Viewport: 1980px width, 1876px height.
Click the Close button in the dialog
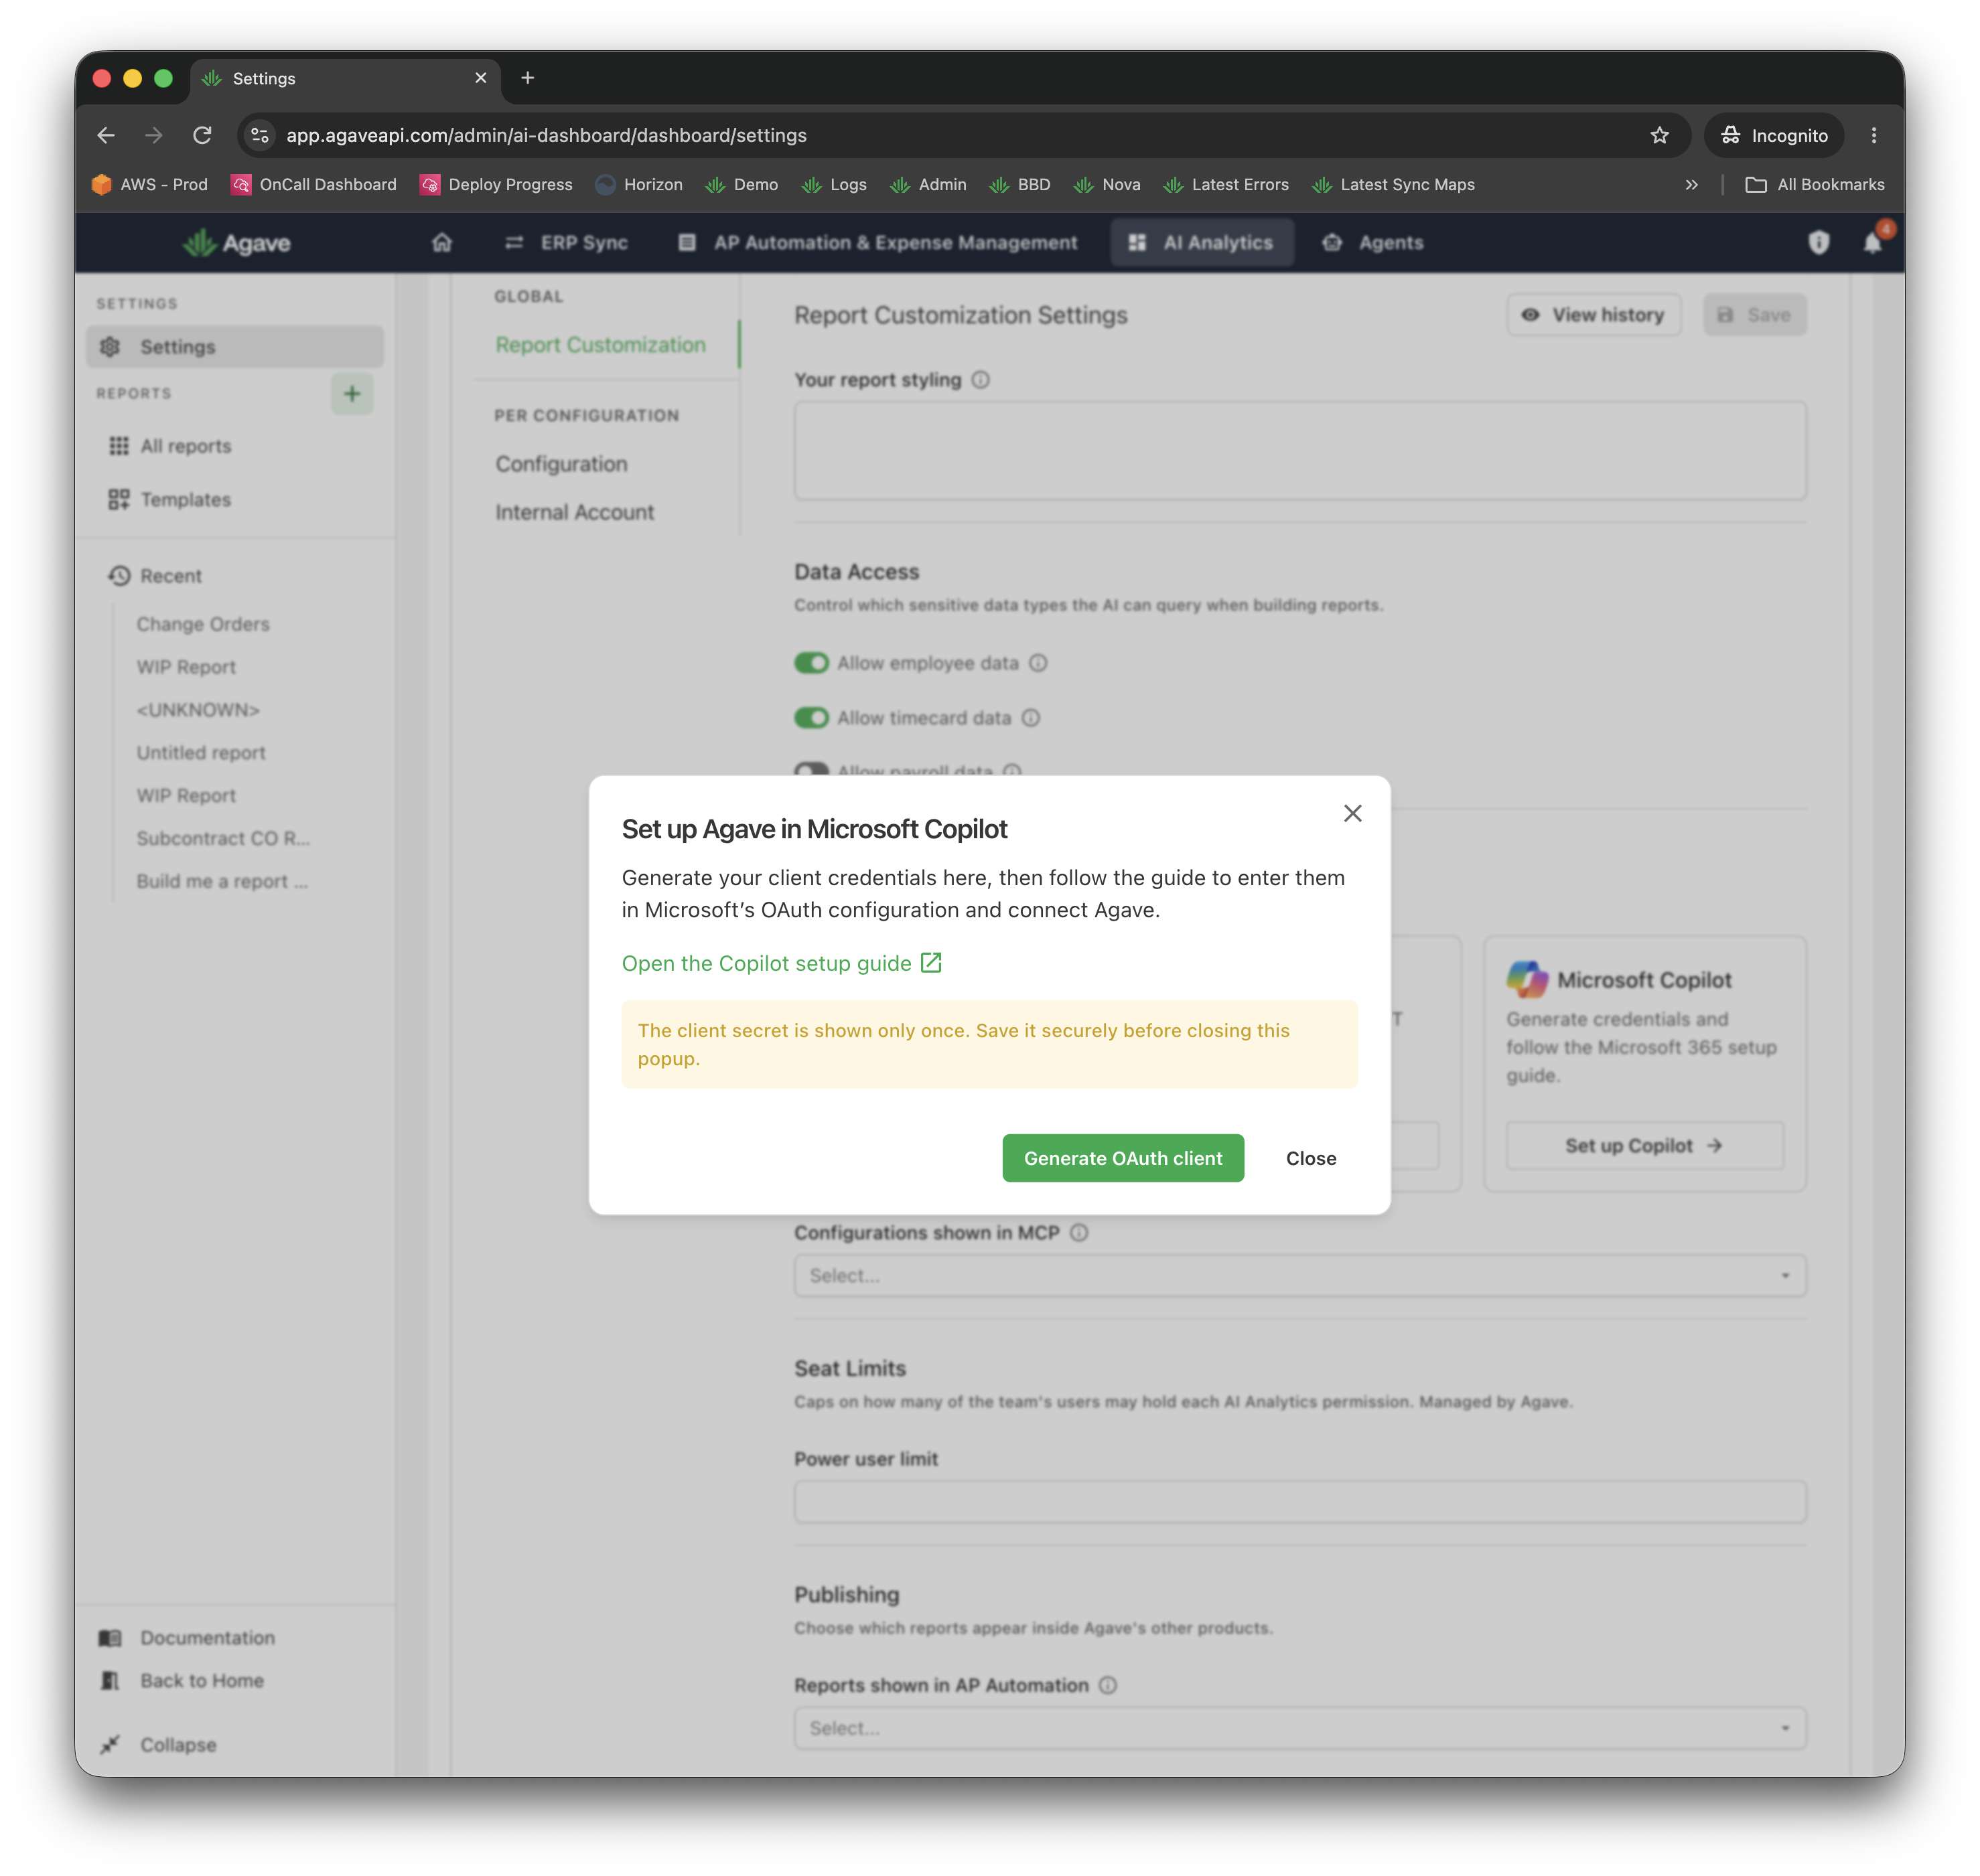click(x=1311, y=1157)
